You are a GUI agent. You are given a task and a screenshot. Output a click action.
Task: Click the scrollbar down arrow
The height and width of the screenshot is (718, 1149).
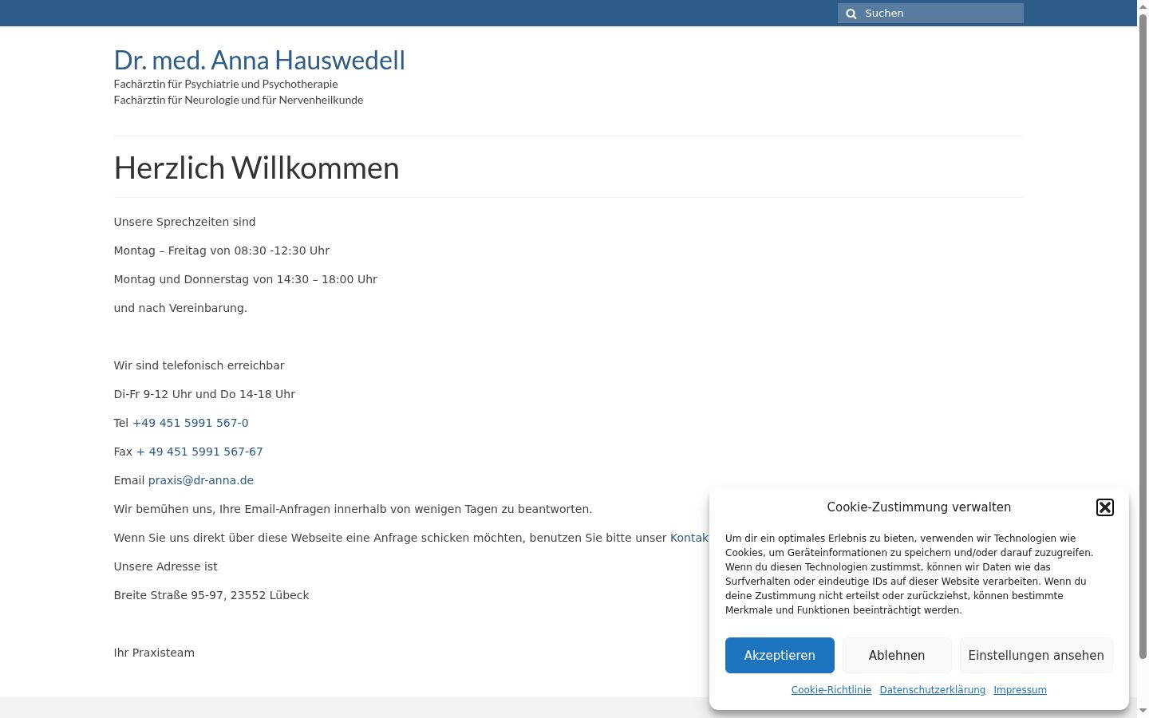(x=1143, y=711)
